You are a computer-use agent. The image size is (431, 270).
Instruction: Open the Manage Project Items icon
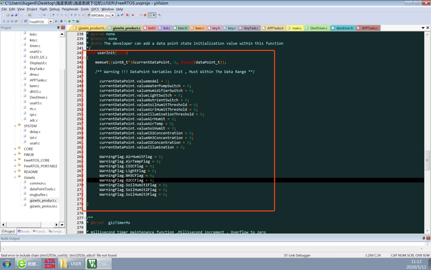pos(61,21)
